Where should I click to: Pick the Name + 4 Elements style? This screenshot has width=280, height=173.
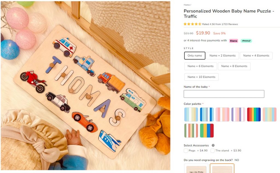coord(256,55)
